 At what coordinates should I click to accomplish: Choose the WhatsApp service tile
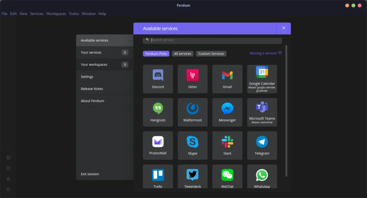click(262, 177)
